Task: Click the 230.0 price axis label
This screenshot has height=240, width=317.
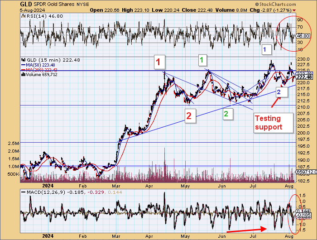Action: [303, 59]
